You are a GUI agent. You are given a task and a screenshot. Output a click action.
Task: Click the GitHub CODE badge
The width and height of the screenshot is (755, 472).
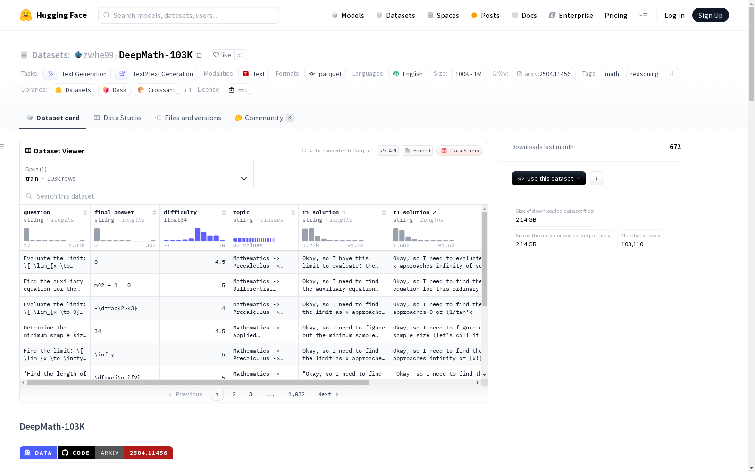point(76,453)
